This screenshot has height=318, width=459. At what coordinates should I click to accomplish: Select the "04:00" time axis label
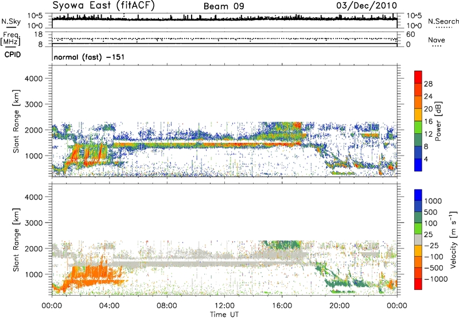click(109, 306)
